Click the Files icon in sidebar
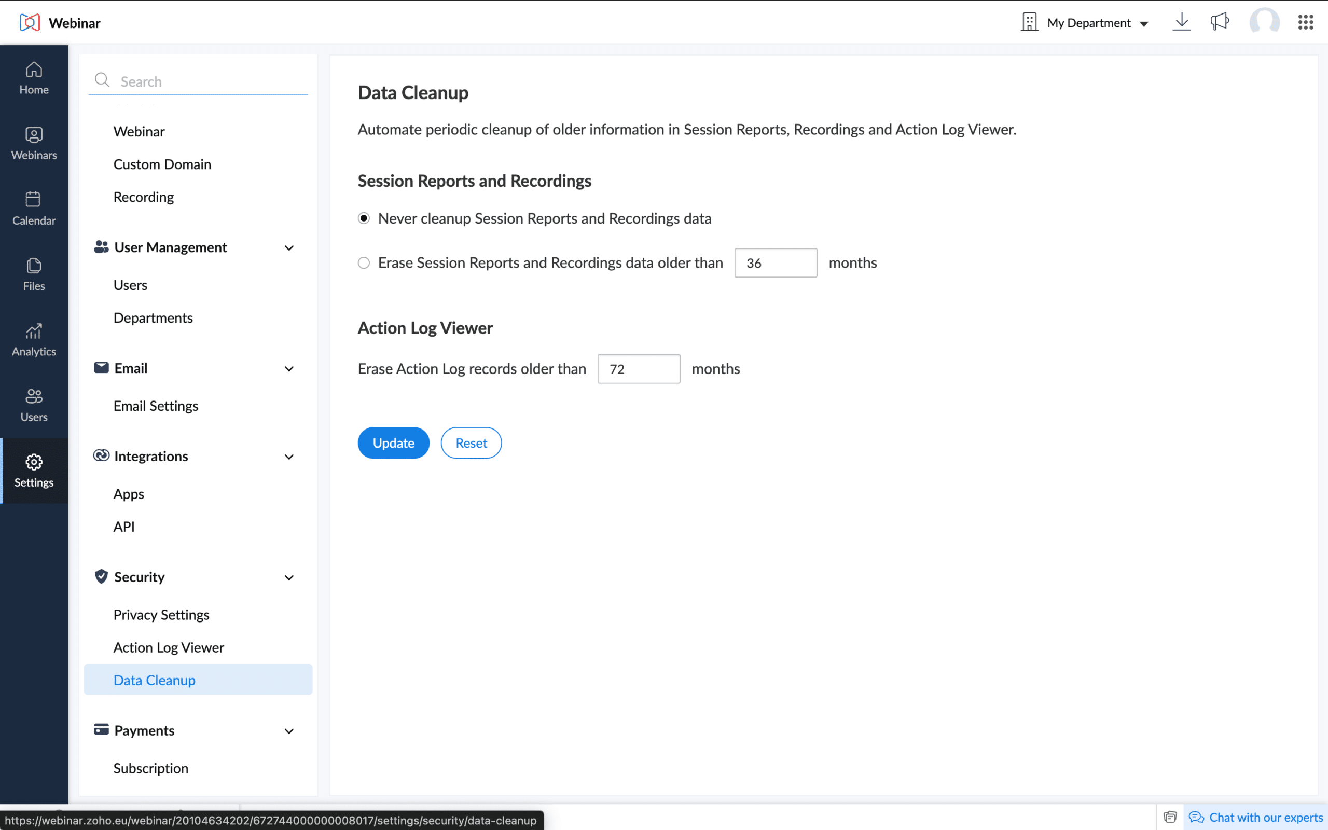Image resolution: width=1328 pixels, height=830 pixels. [x=34, y=274]
